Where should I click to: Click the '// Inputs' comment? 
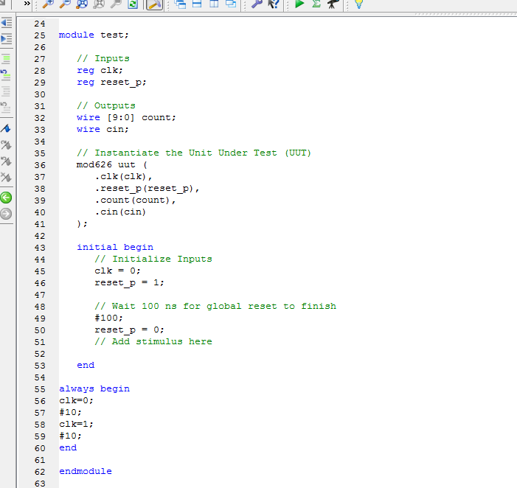point(103,58)
